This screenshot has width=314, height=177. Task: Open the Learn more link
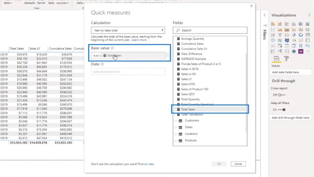pyautogui.click(x=139, y=40)
